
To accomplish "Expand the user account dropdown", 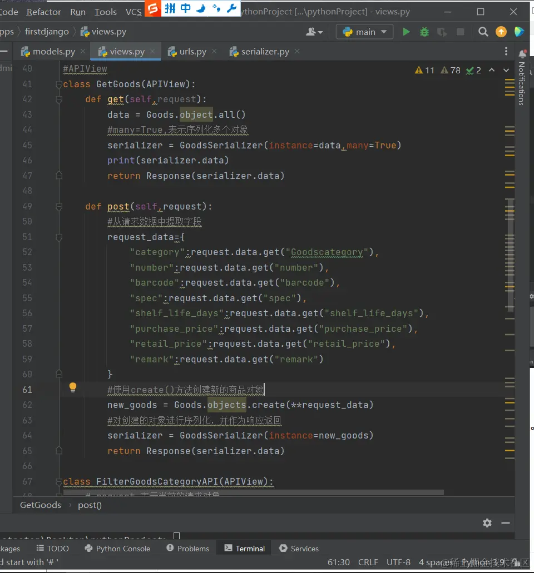I will [314, 32].
